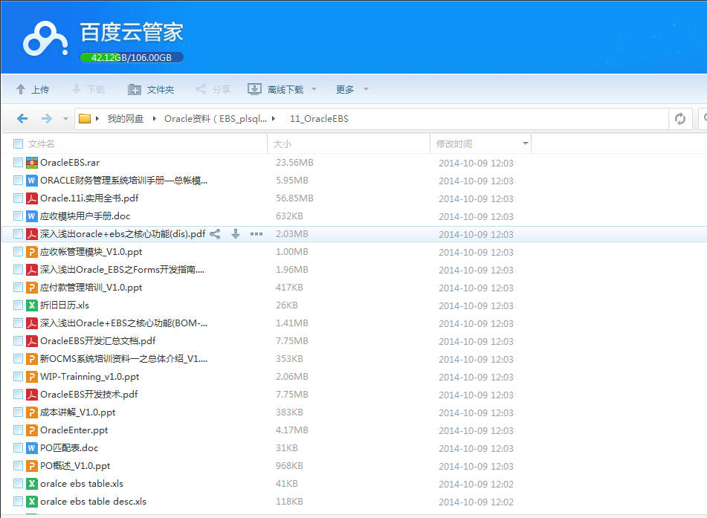
Task: Click PDF icon of Oracle.11i.实用全书.pdf
Action: pos(31,198)
